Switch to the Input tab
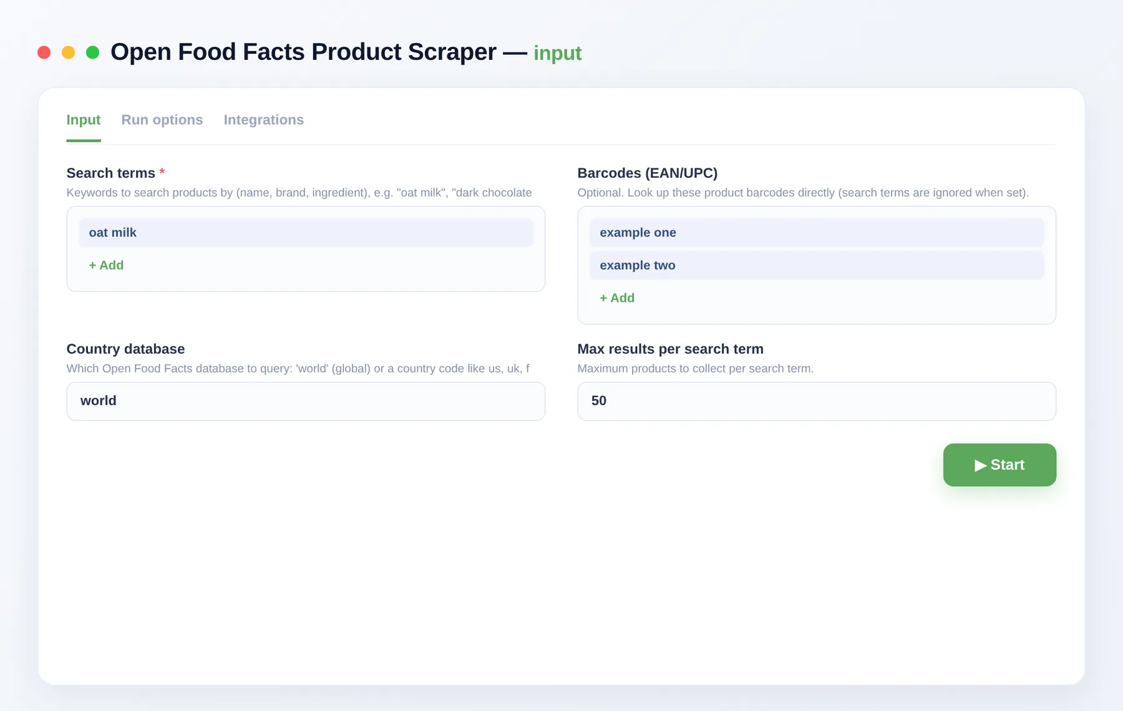Screen dimensions: 1123x711 pos(84,120)
